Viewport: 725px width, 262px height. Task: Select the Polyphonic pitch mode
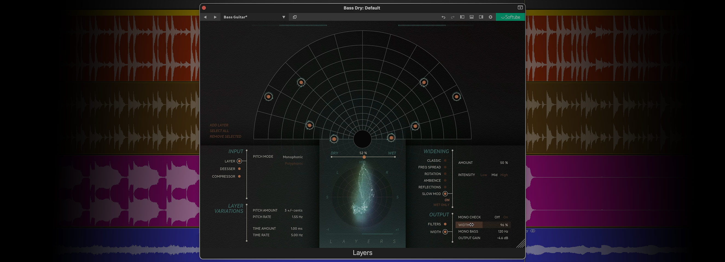294,163
